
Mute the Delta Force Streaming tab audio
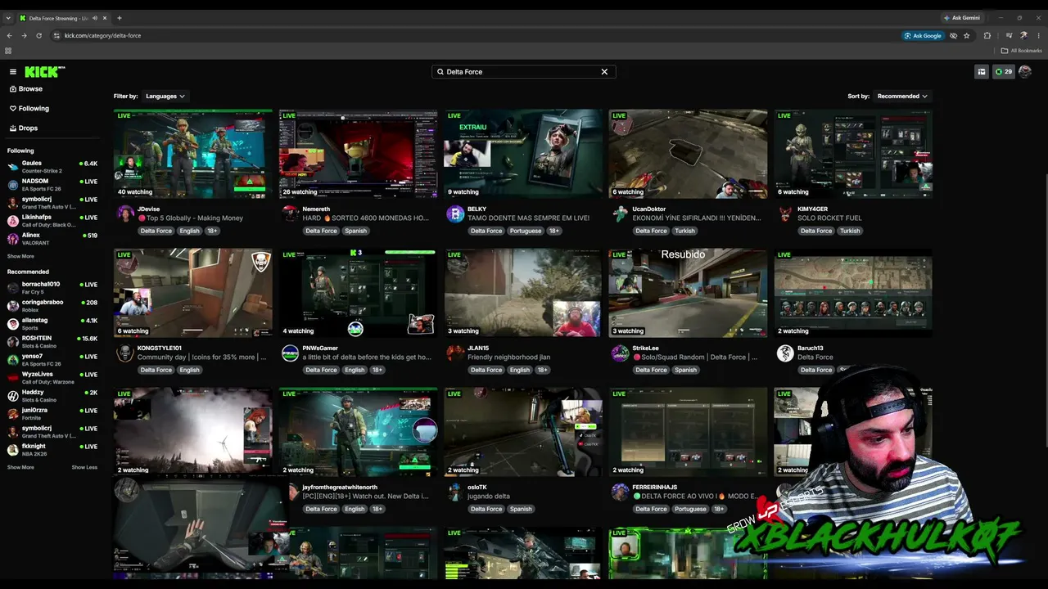(95, 18)
